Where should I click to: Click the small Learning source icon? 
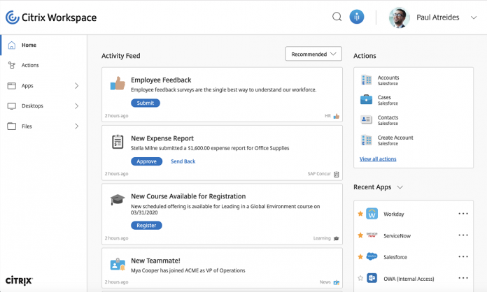point(337,238)
